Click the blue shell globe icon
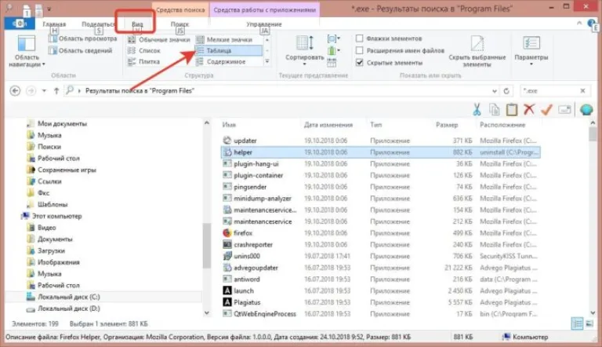This screenshot has height=347, width=602. click(586, 110)
